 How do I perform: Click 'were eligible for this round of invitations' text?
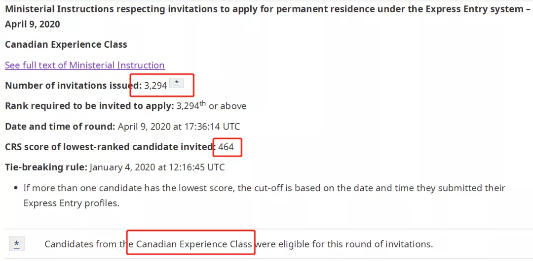[x=343, y=244]
